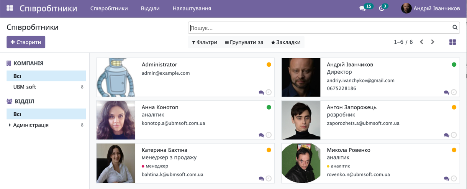Open the Групувати за dropdown
The width and height of the screenshot is (467, 189).
[244, 42]
